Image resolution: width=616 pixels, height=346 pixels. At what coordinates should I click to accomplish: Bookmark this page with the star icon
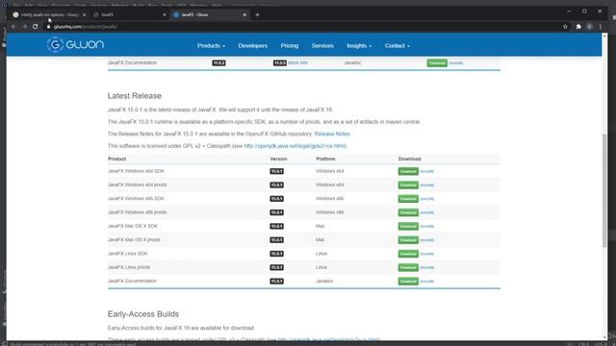coord(565,27)
